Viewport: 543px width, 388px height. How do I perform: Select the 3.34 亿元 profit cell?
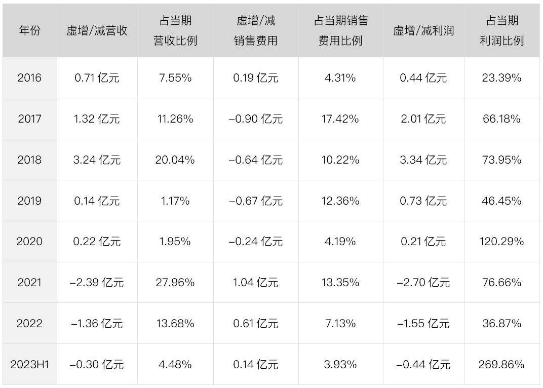[423, 160]
